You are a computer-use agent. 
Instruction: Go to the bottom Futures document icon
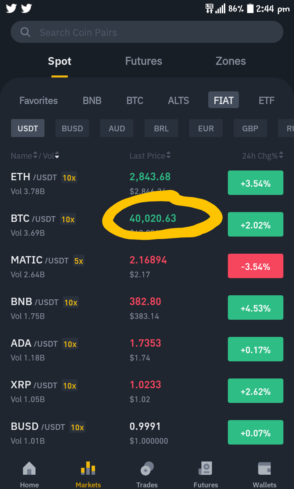[206, 469]
